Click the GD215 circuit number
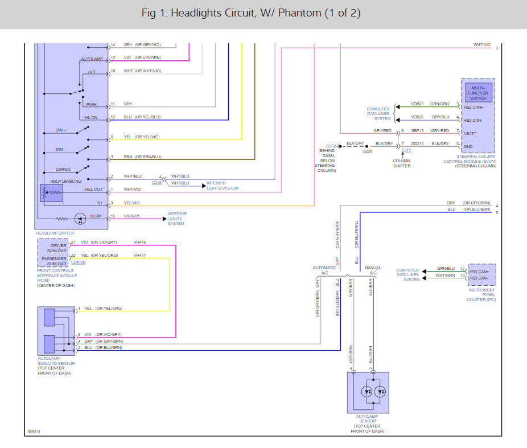Viewport: 527px width, 448px height. (x=417, y=143)
